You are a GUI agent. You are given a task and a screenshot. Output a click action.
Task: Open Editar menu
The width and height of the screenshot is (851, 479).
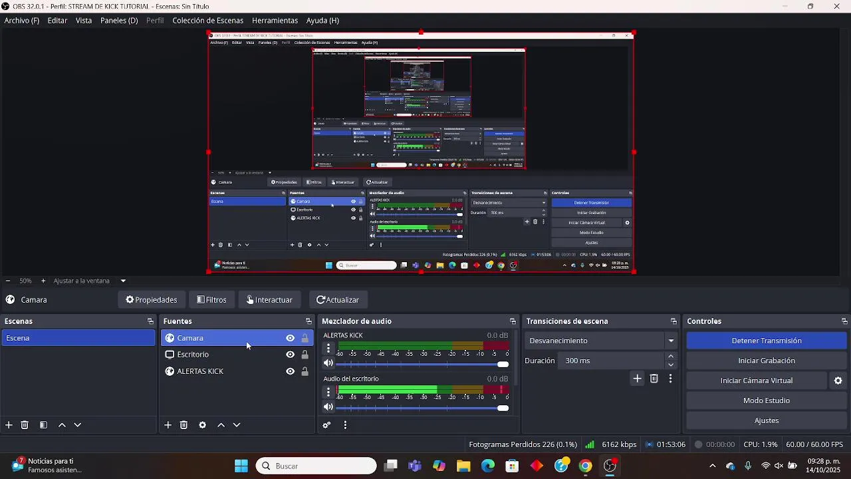click(x=57, y=21)
